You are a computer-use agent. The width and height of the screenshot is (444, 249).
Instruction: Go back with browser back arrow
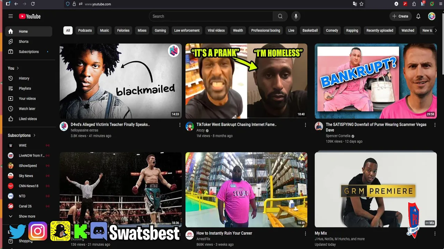[x=16, y=4]
